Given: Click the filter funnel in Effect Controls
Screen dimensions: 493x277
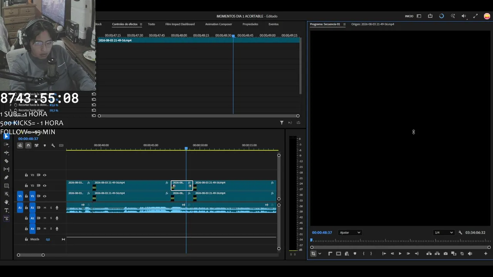Looking at the screenshot, I should pos(282,123).
